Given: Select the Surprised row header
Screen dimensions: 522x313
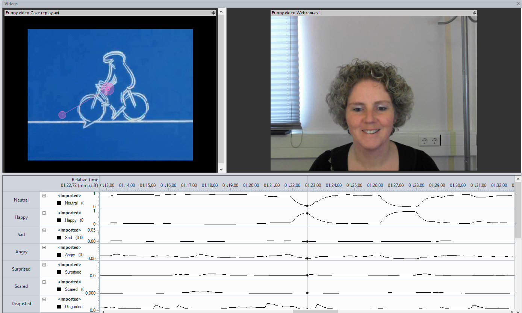Looking at the screenshot, I should (21, 269).
